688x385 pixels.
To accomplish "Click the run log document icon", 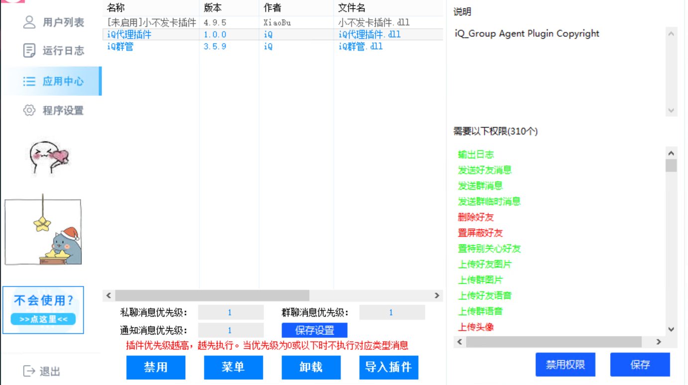I will click(29, 50).
